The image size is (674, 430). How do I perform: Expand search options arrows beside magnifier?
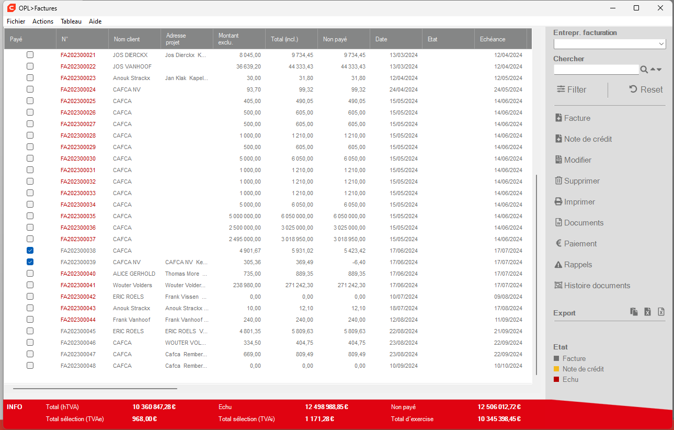click(656, 70)
